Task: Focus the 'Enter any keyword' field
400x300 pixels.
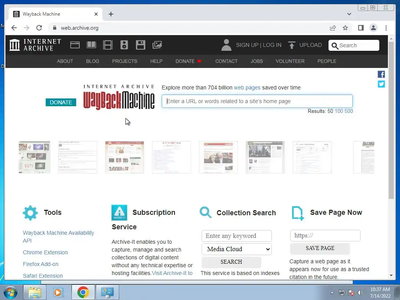Action: 236,236
